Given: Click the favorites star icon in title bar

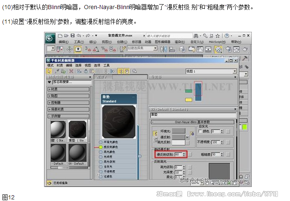Looking at the screenshot, I should pos(218,36).
